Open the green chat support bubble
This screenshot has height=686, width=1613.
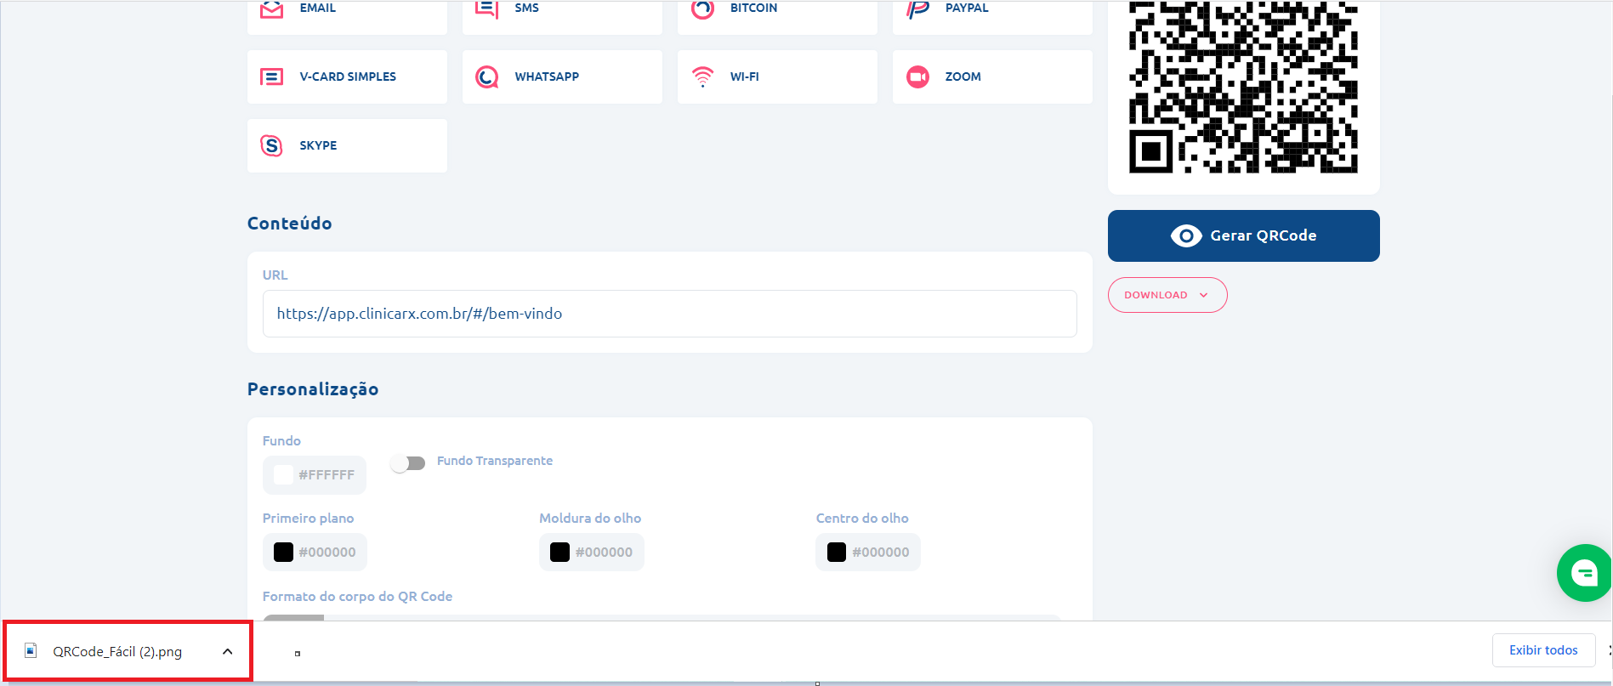pos(1583,573)
